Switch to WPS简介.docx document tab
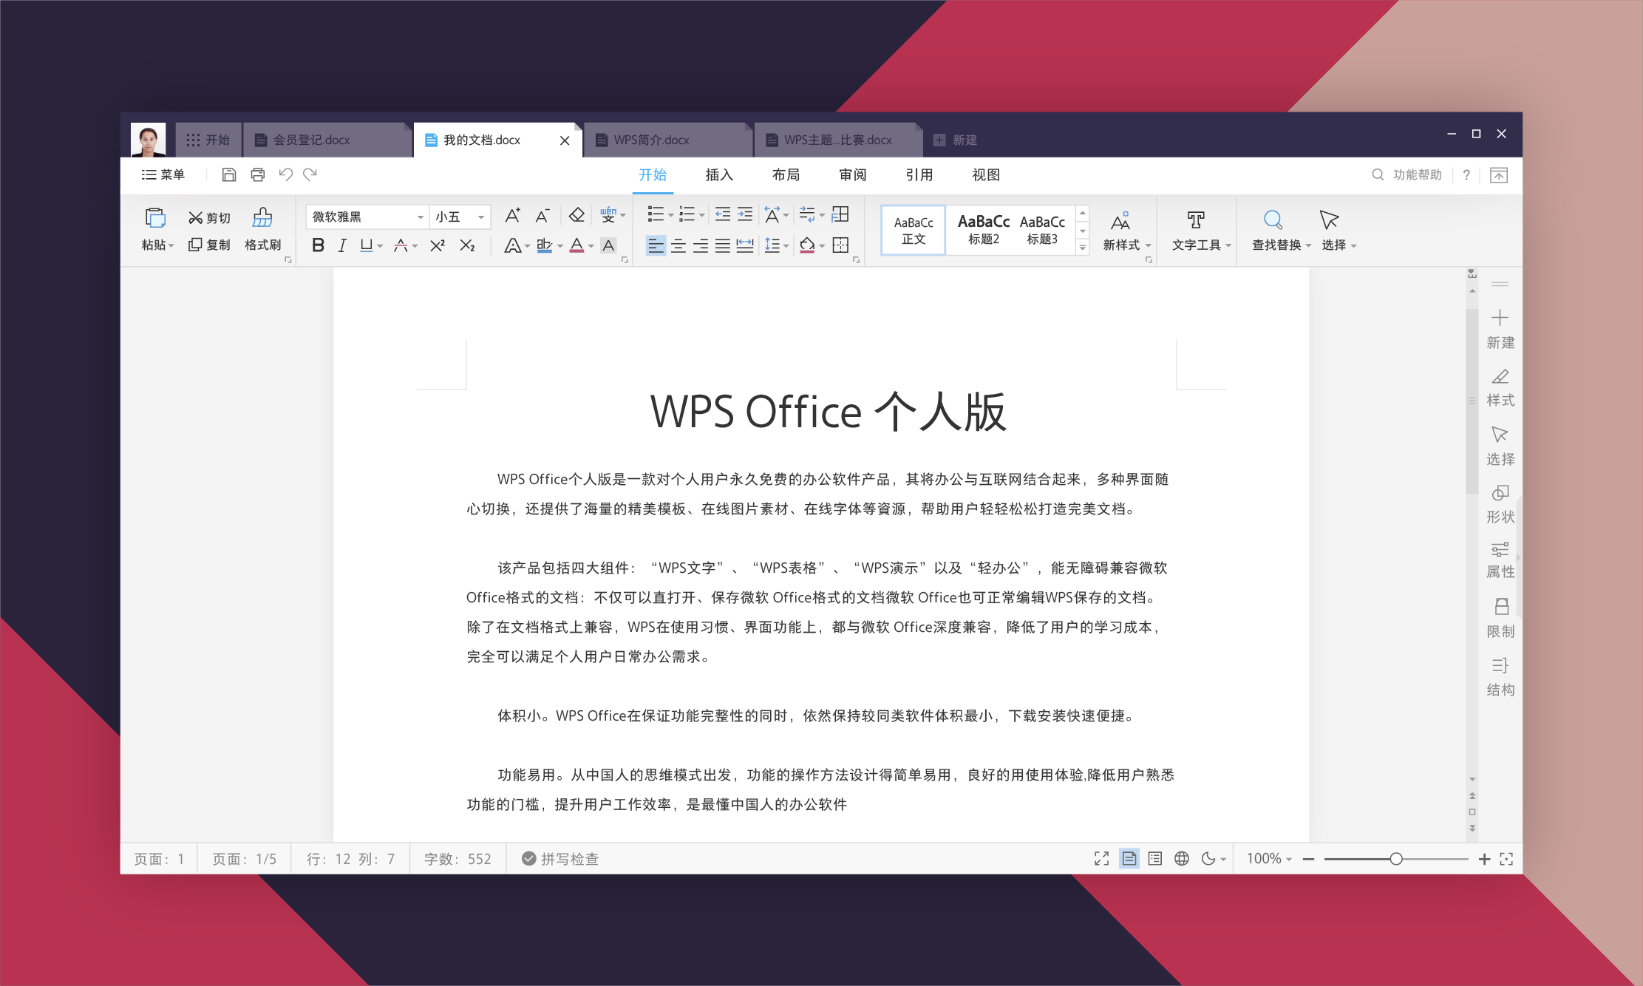 point(651,140)
